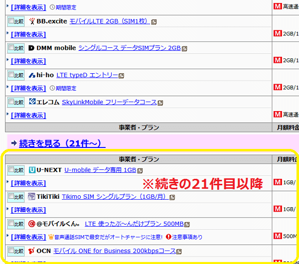Click 事業者・プラン header below エレコム row
Screen dimensions: 299x264
coord(139,128)
